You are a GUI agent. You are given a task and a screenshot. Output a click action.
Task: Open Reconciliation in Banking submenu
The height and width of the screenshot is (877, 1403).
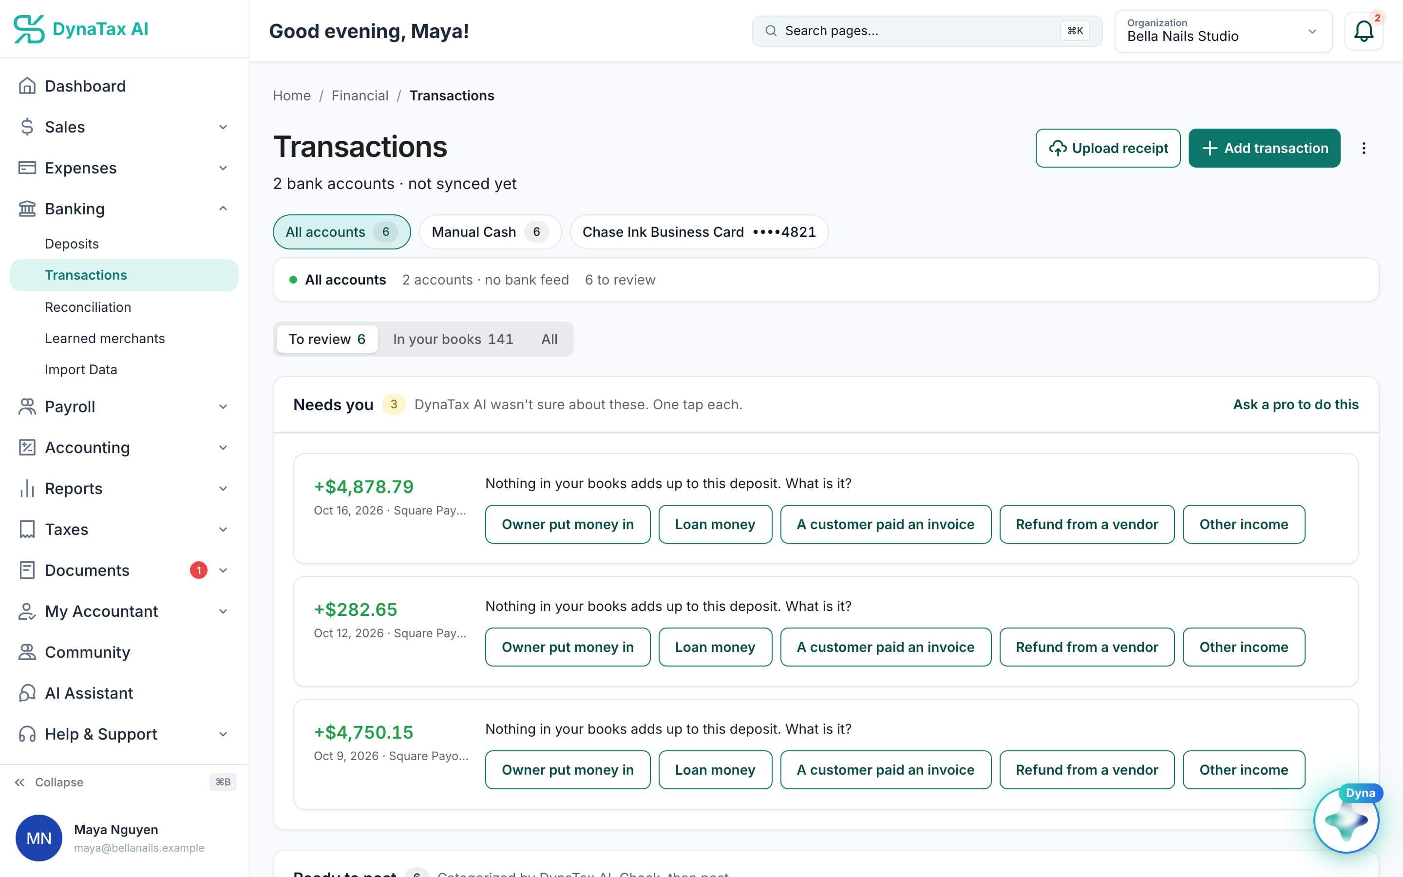[88, 307]
